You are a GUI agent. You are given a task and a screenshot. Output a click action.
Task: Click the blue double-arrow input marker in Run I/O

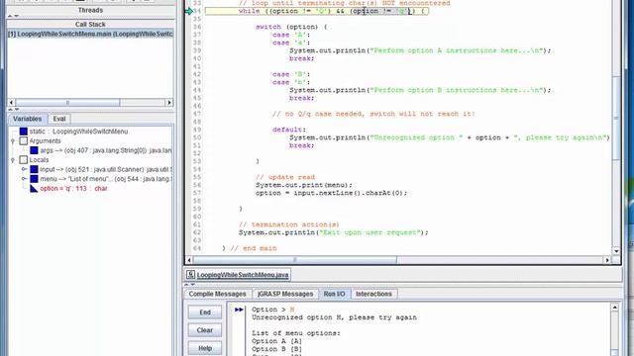(239, 310)
